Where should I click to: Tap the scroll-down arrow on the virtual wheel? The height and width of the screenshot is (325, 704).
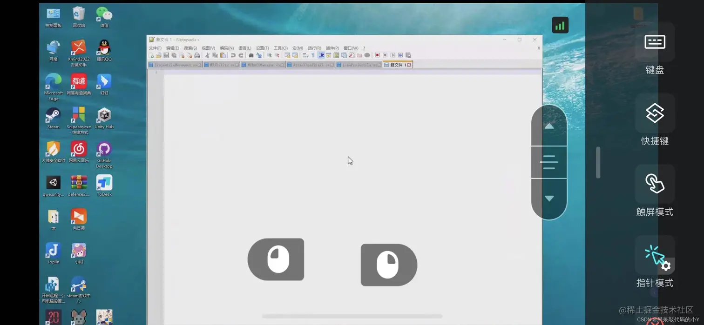click(549, 199)
